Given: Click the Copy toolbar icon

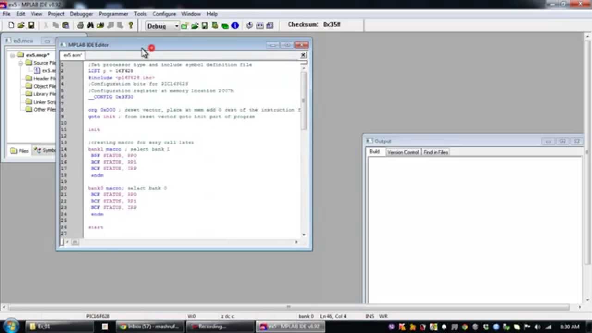Looking at the screenshot, I should [55, 25].
